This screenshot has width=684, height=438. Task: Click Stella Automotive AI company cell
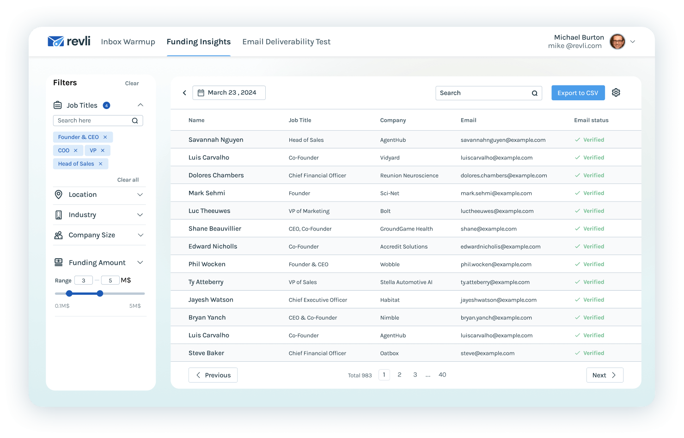[406, 282]
